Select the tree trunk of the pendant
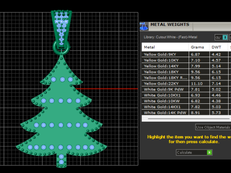 pyautogui.click(x=61, y=161)
